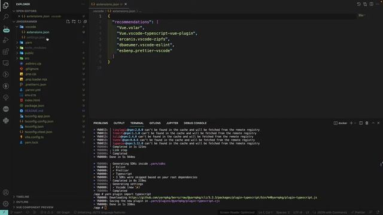Screen dimensions: 383x215
Task: Open the Run and Debug view
Action: coord(6,40)
